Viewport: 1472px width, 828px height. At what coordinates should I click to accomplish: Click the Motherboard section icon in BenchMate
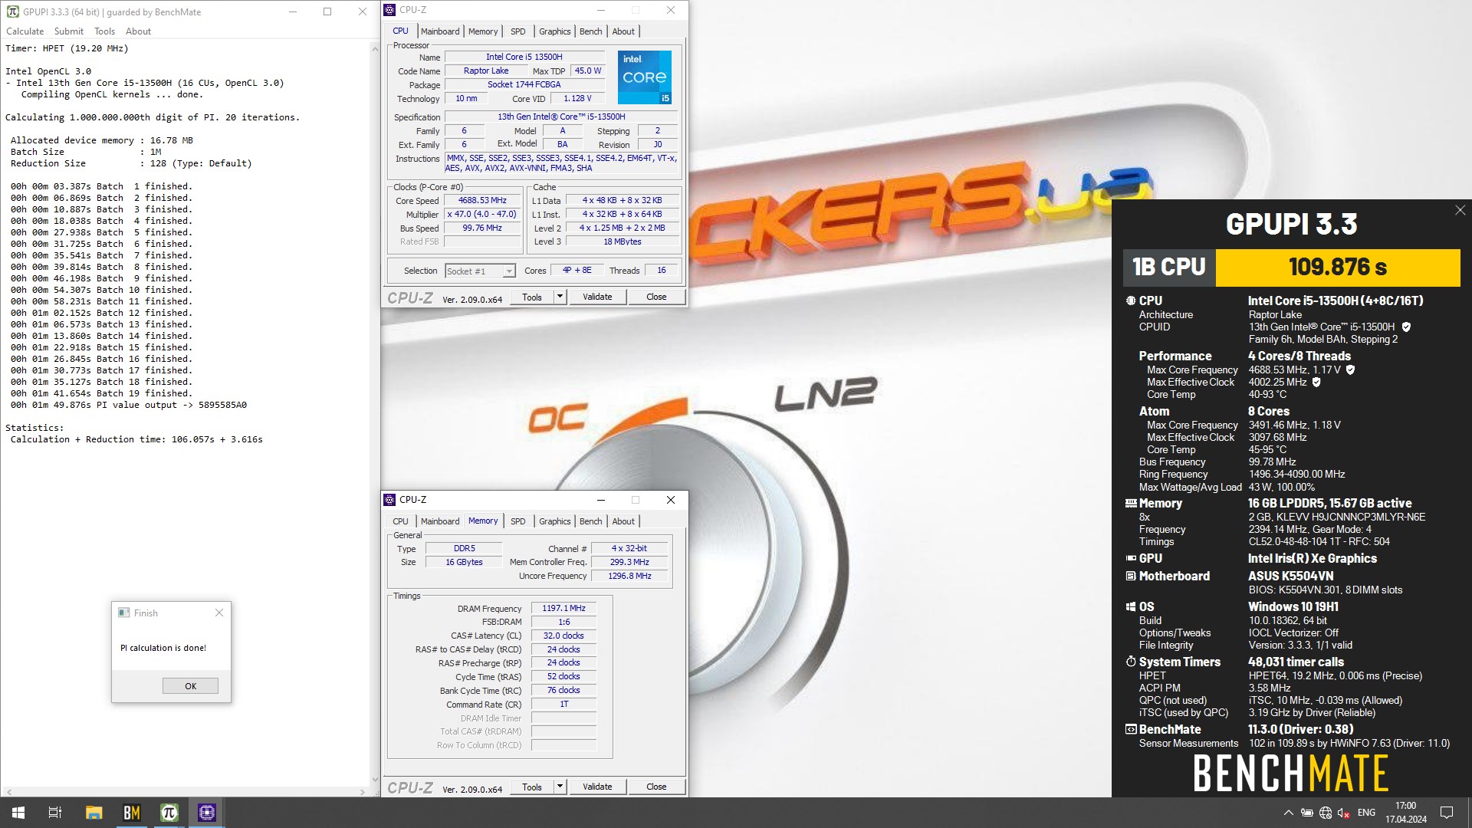click(x=1131, y=577)
